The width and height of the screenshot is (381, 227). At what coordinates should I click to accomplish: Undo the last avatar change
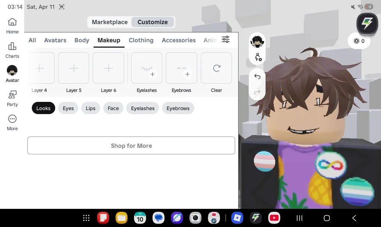(x=257, y=77)
